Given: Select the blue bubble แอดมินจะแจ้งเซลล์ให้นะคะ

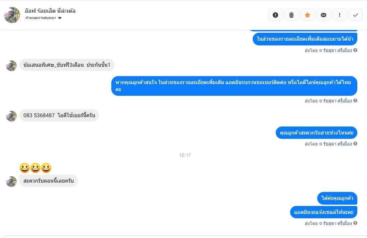Looking at the screenshot, I should coord(324,212).
